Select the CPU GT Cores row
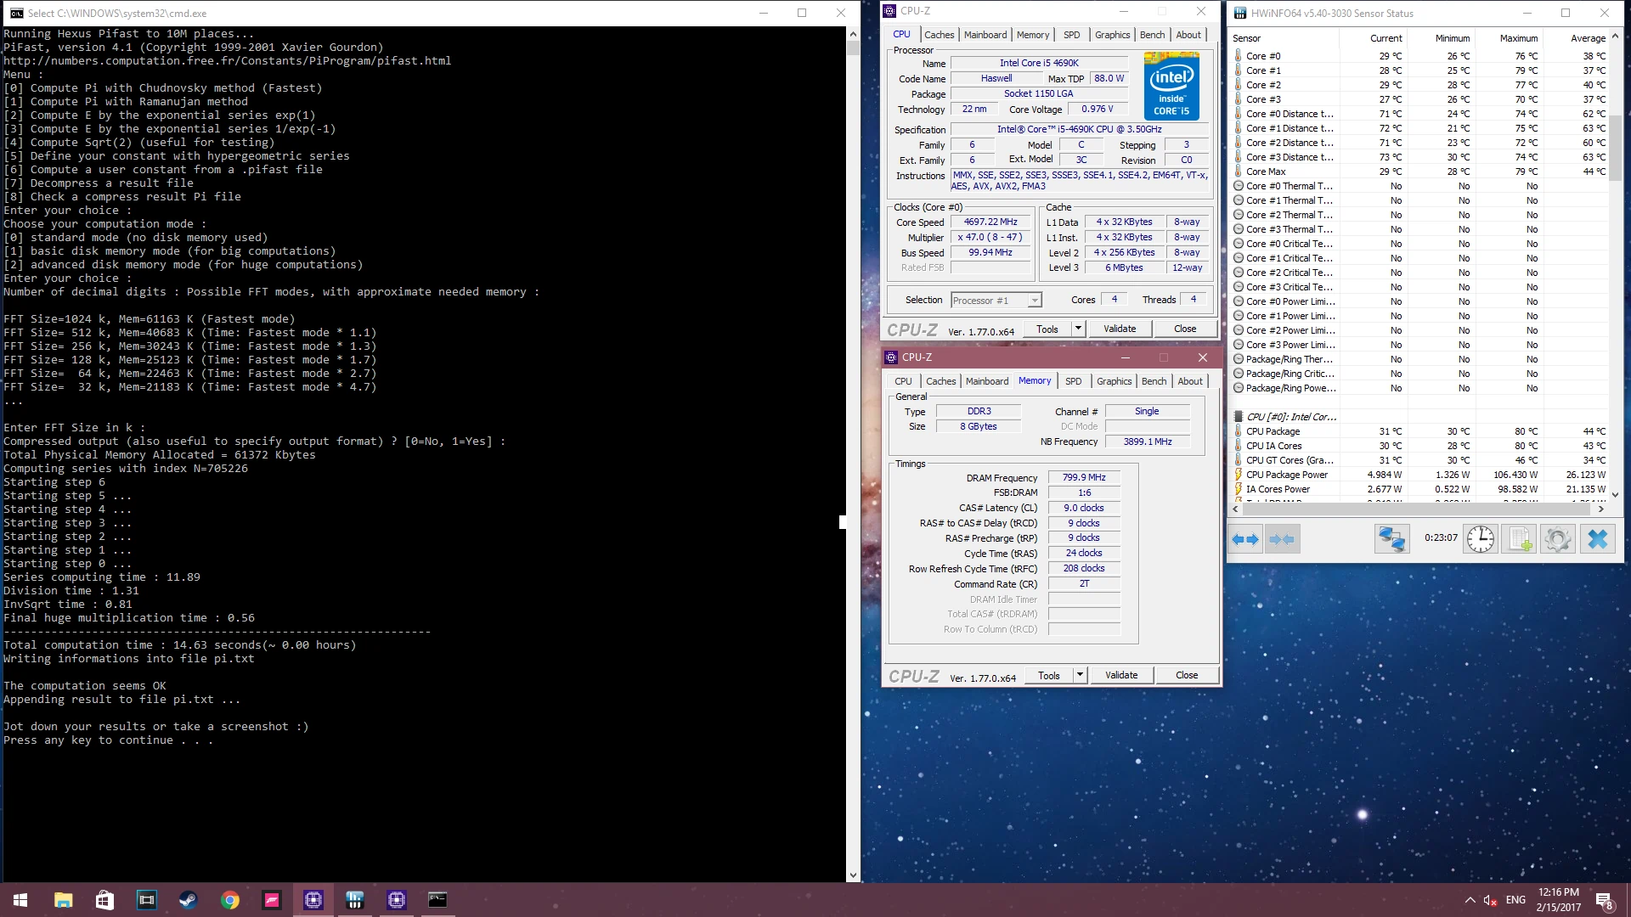 point(1419,460)
